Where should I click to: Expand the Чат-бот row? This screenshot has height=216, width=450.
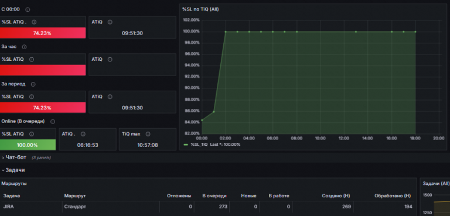[x=16, y=157]
